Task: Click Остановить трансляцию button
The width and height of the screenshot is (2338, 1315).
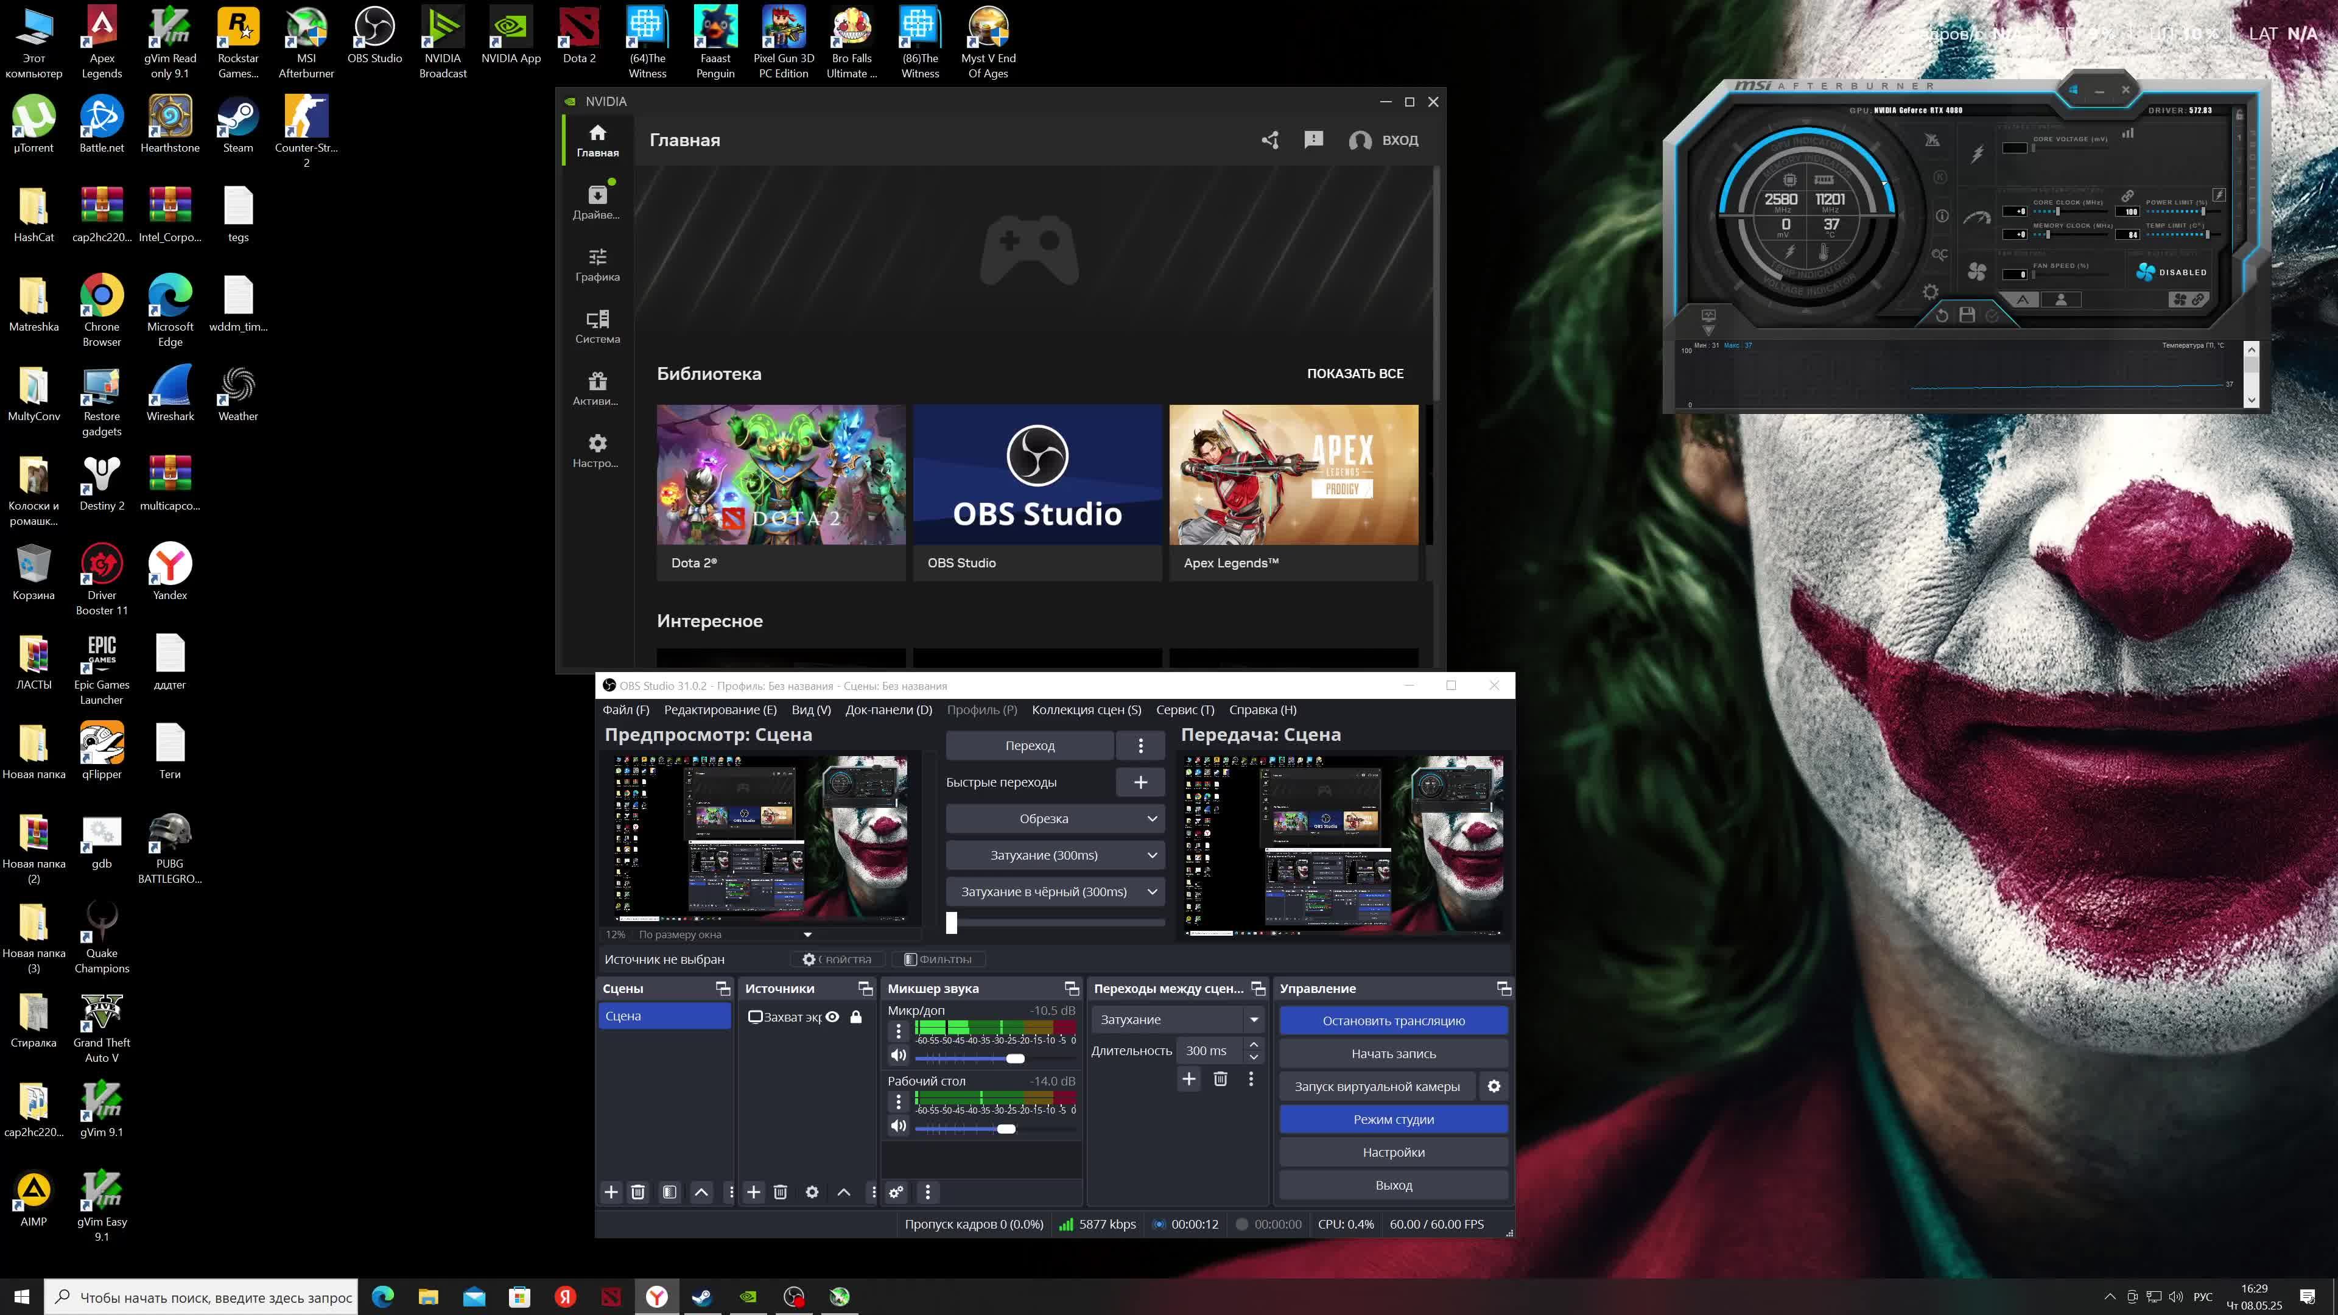Action: tap(1393, 1021)
